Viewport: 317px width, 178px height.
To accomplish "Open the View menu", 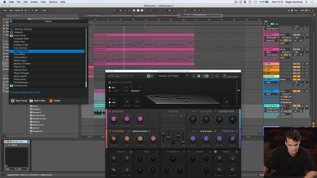I will pos(43,2).
